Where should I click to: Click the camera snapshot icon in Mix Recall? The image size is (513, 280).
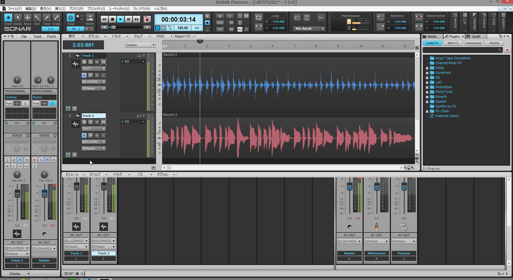pyautogui.click(x=297, y=18)
